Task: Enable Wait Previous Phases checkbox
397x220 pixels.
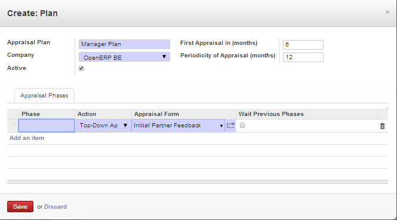Action: point(242,125)
